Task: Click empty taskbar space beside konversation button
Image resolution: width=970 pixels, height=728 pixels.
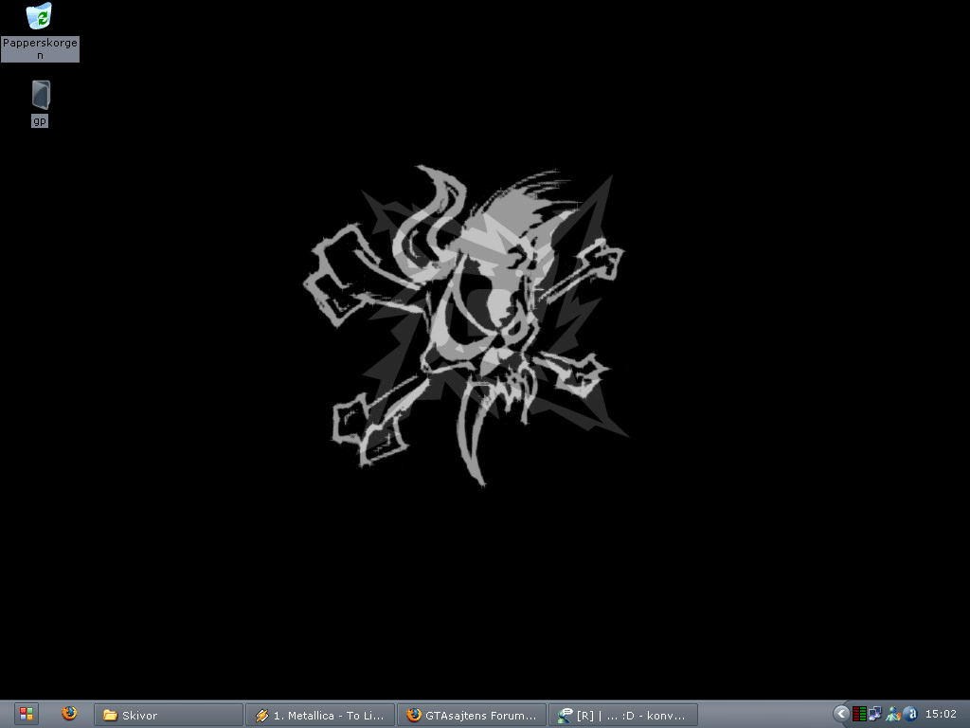Action: pyautogui.click(x=764, y=715)
